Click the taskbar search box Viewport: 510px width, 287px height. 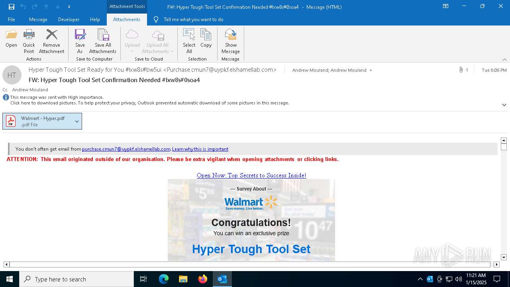[x=76, y=279]
